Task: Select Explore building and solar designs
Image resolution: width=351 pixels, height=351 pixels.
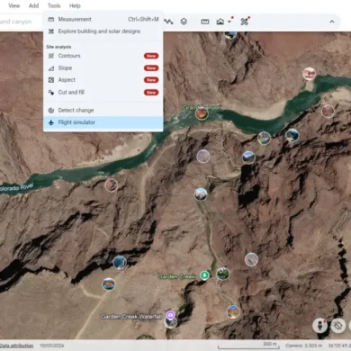Action: 103,31
